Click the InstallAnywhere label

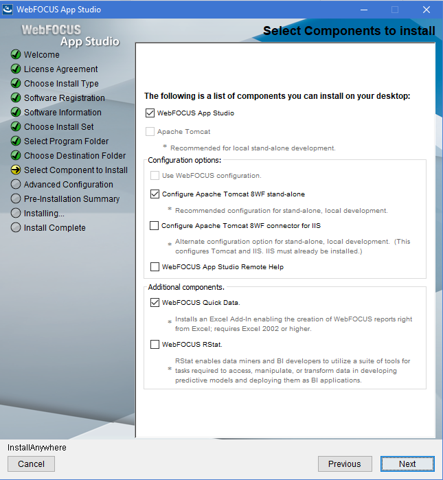click(37, 448)
